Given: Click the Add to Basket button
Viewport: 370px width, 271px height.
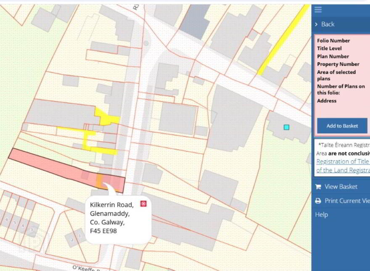Looking at the screenshot, I should click(342, 126).
